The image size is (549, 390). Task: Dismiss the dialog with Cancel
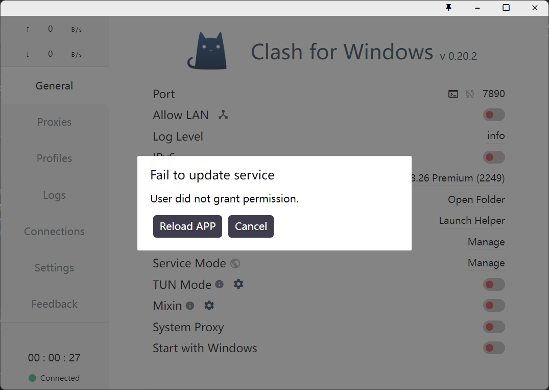(x=251, y=226)
